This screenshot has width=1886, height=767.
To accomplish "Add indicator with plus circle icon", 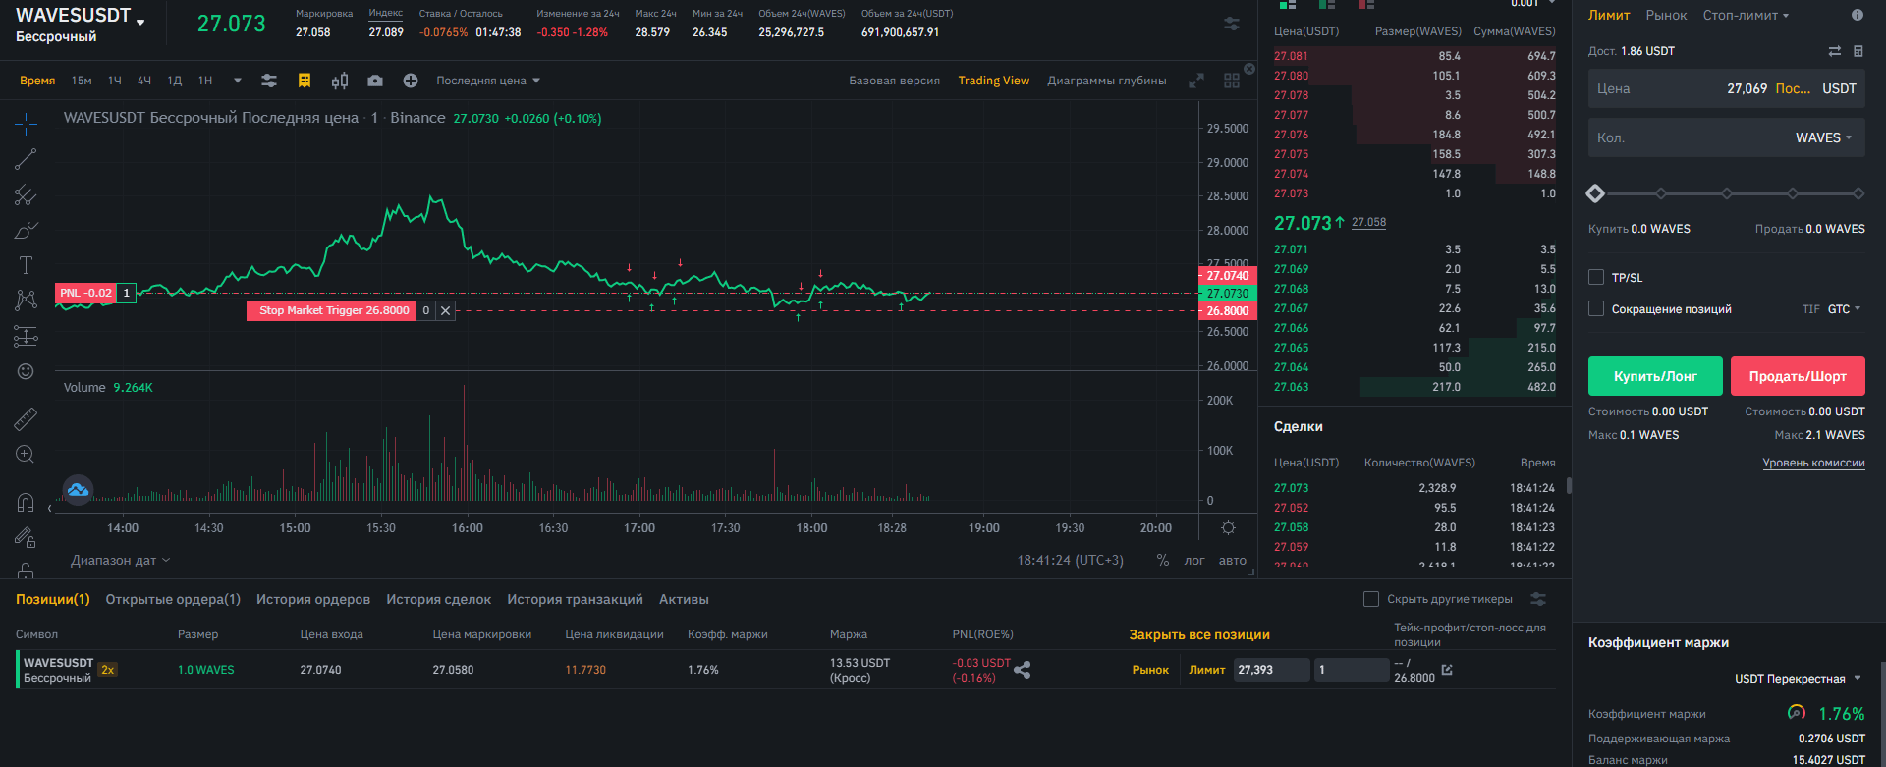I will [x=411, y=81].
